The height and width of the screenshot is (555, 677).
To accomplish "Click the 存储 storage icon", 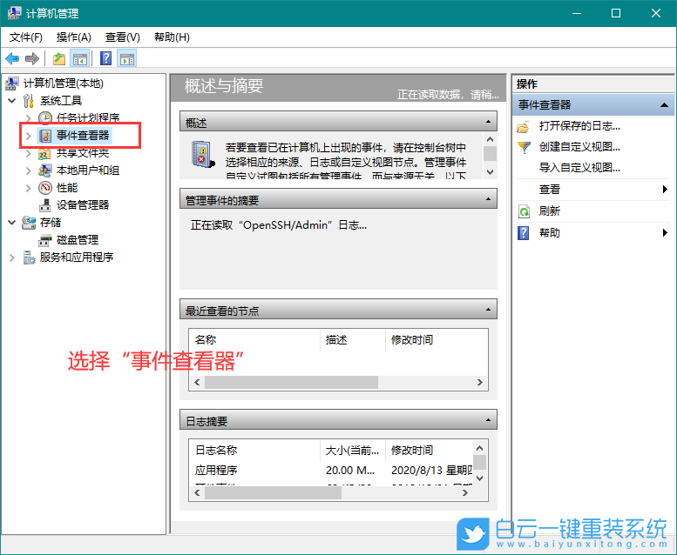I will [29, 223].
